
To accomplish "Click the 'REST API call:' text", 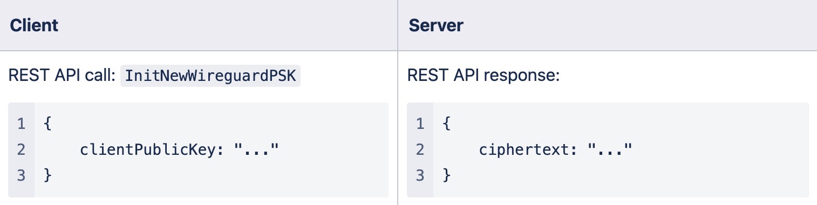I will tap(62, 76).
